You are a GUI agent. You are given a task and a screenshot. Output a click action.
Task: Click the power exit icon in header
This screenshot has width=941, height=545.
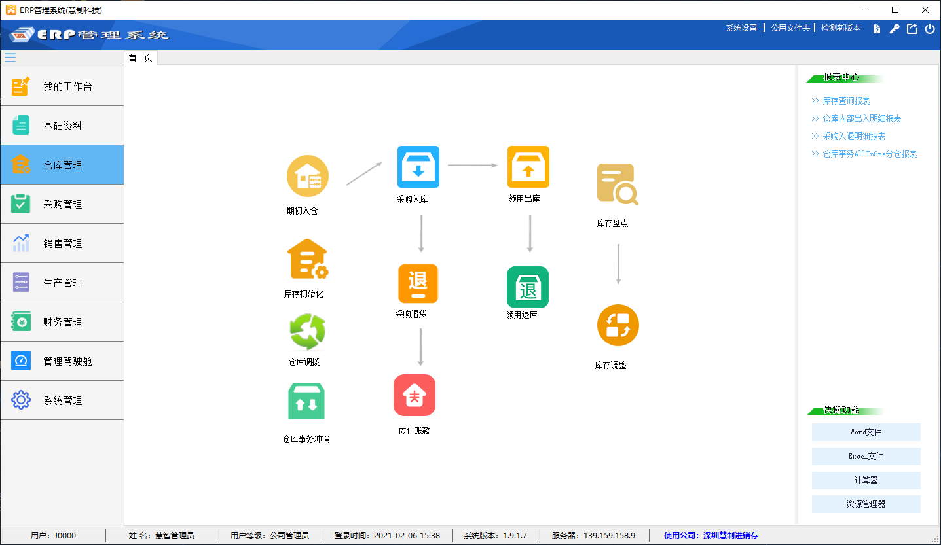click(929, 29)
